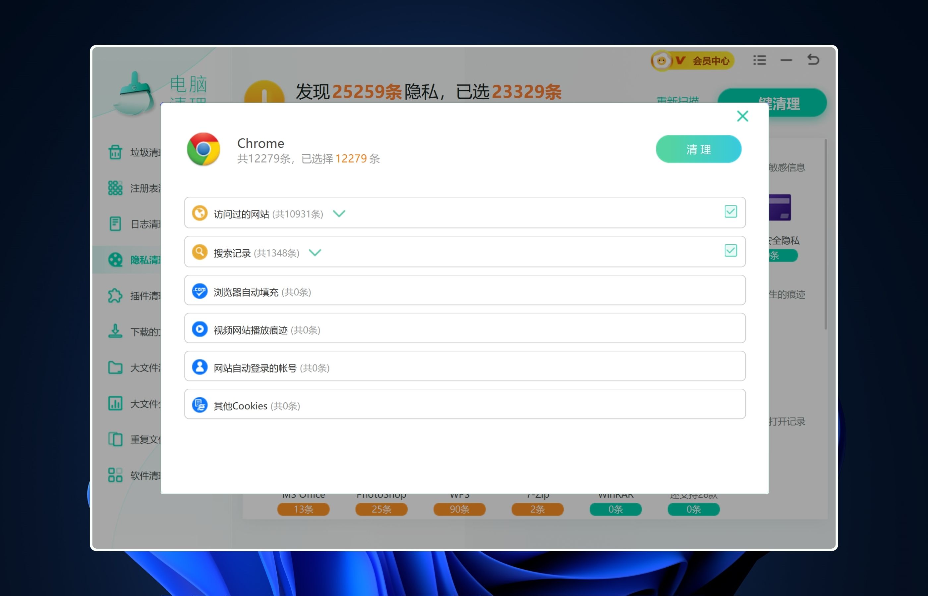This screenshot has width=928, height=596.
Task: Open 注册表 grid icon in sidebar
Action: click(x=115, y=188)
